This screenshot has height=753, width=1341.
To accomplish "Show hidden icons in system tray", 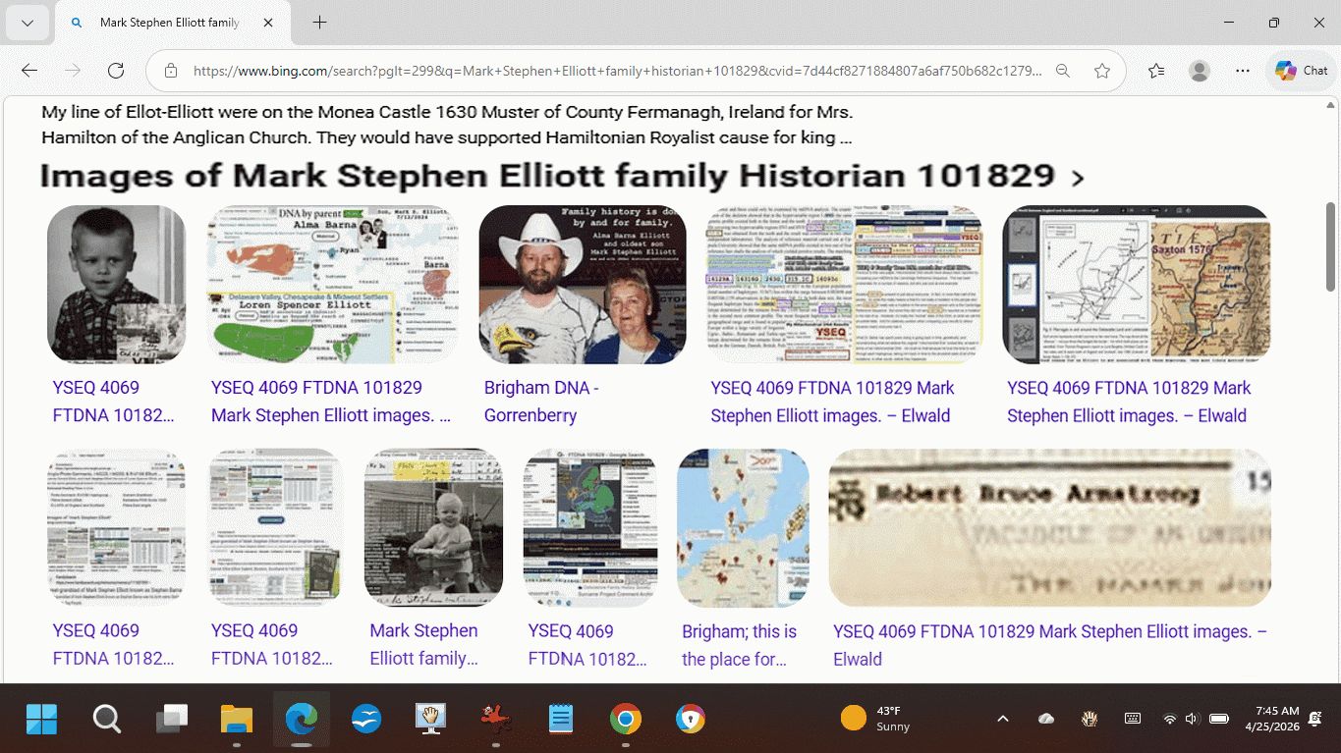I will tap(1002, 719).
